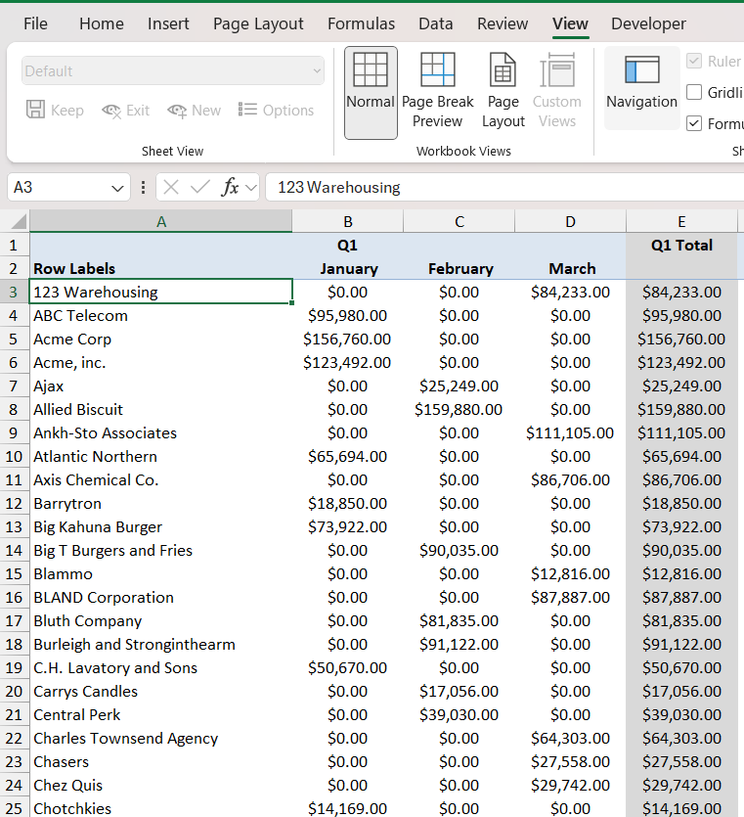Select column C header

pyautogui.click(x=460, y=221)
